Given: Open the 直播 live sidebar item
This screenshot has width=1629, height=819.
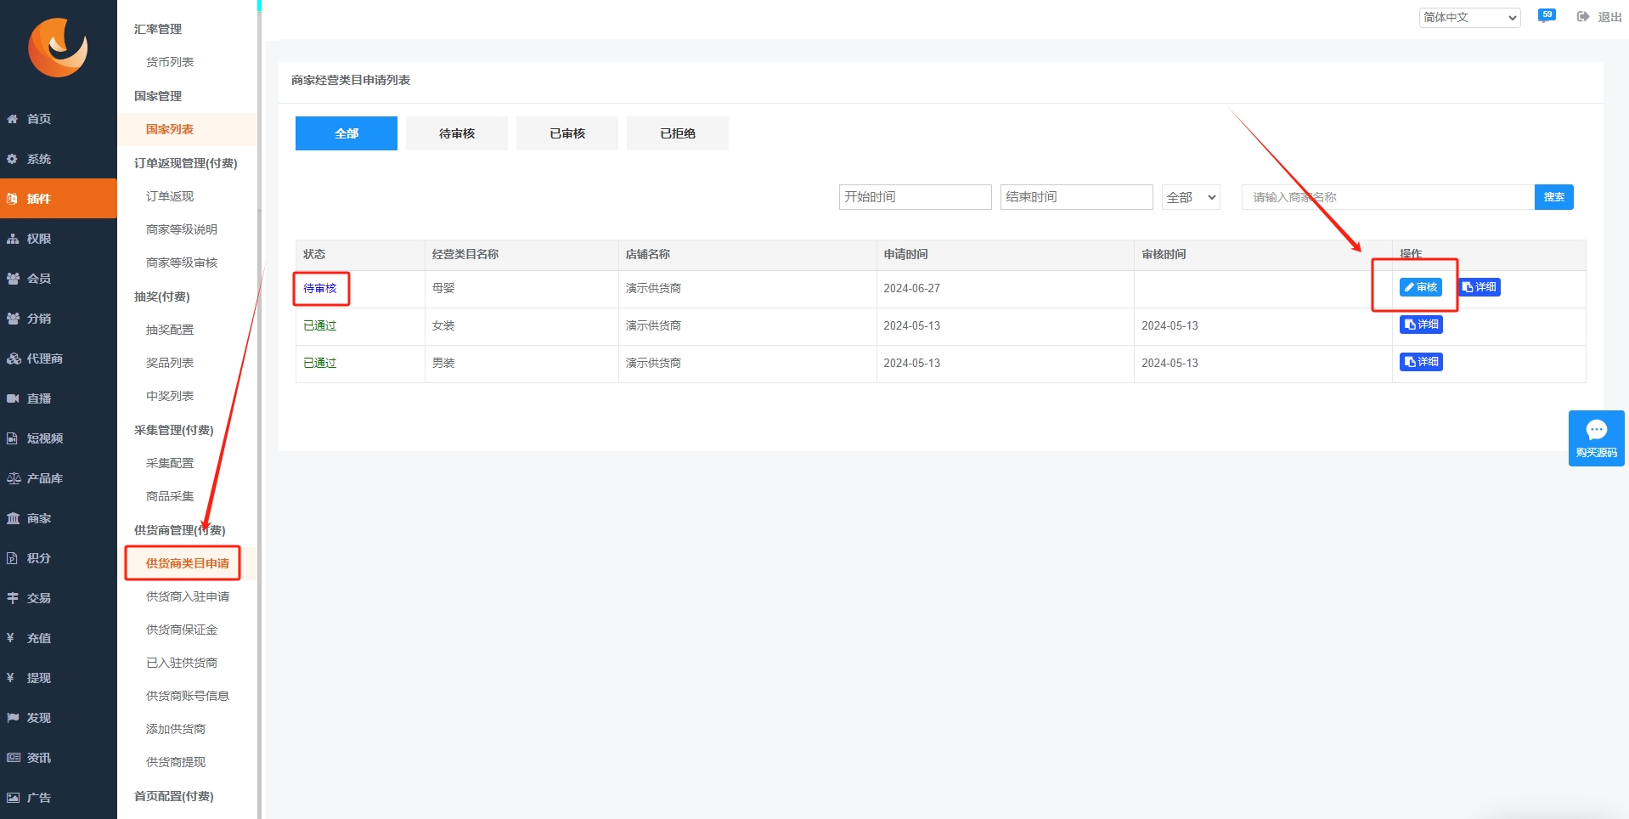Looking at the screenshot, I should click(x=59, y=398).
